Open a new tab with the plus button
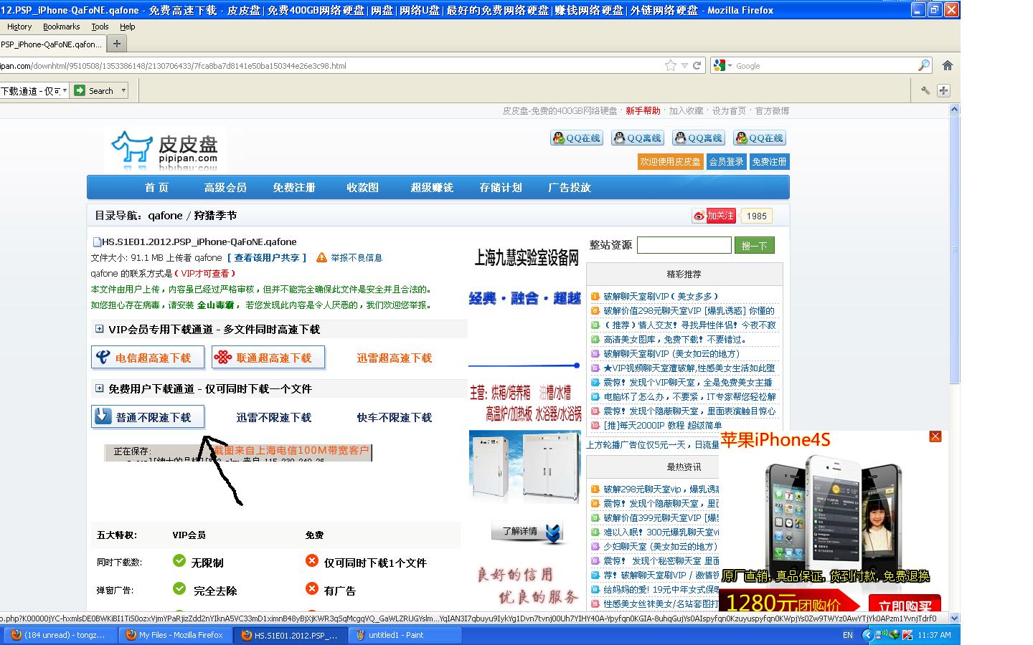The width and height of the screenshot is (1033, 645). [117, 44]
